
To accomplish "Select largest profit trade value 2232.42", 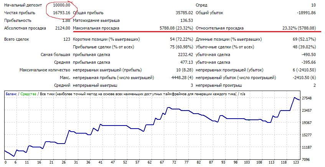I will pyautogui.click(x=185, y=55).
